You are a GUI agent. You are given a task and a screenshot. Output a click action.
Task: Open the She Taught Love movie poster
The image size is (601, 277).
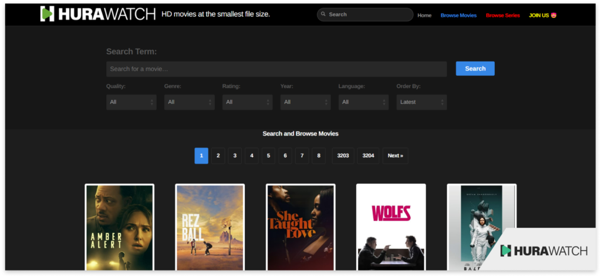(x=300, y=228)
